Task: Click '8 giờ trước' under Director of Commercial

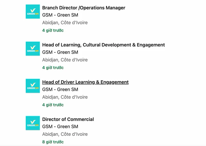Action: pyautogui.click(x=53, y=142)
